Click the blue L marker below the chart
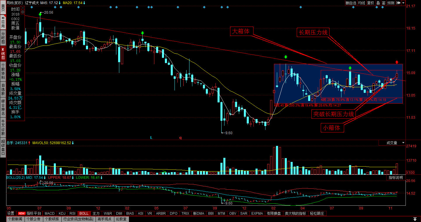Viewport: 421px width, 222px height. coord(151,137)
